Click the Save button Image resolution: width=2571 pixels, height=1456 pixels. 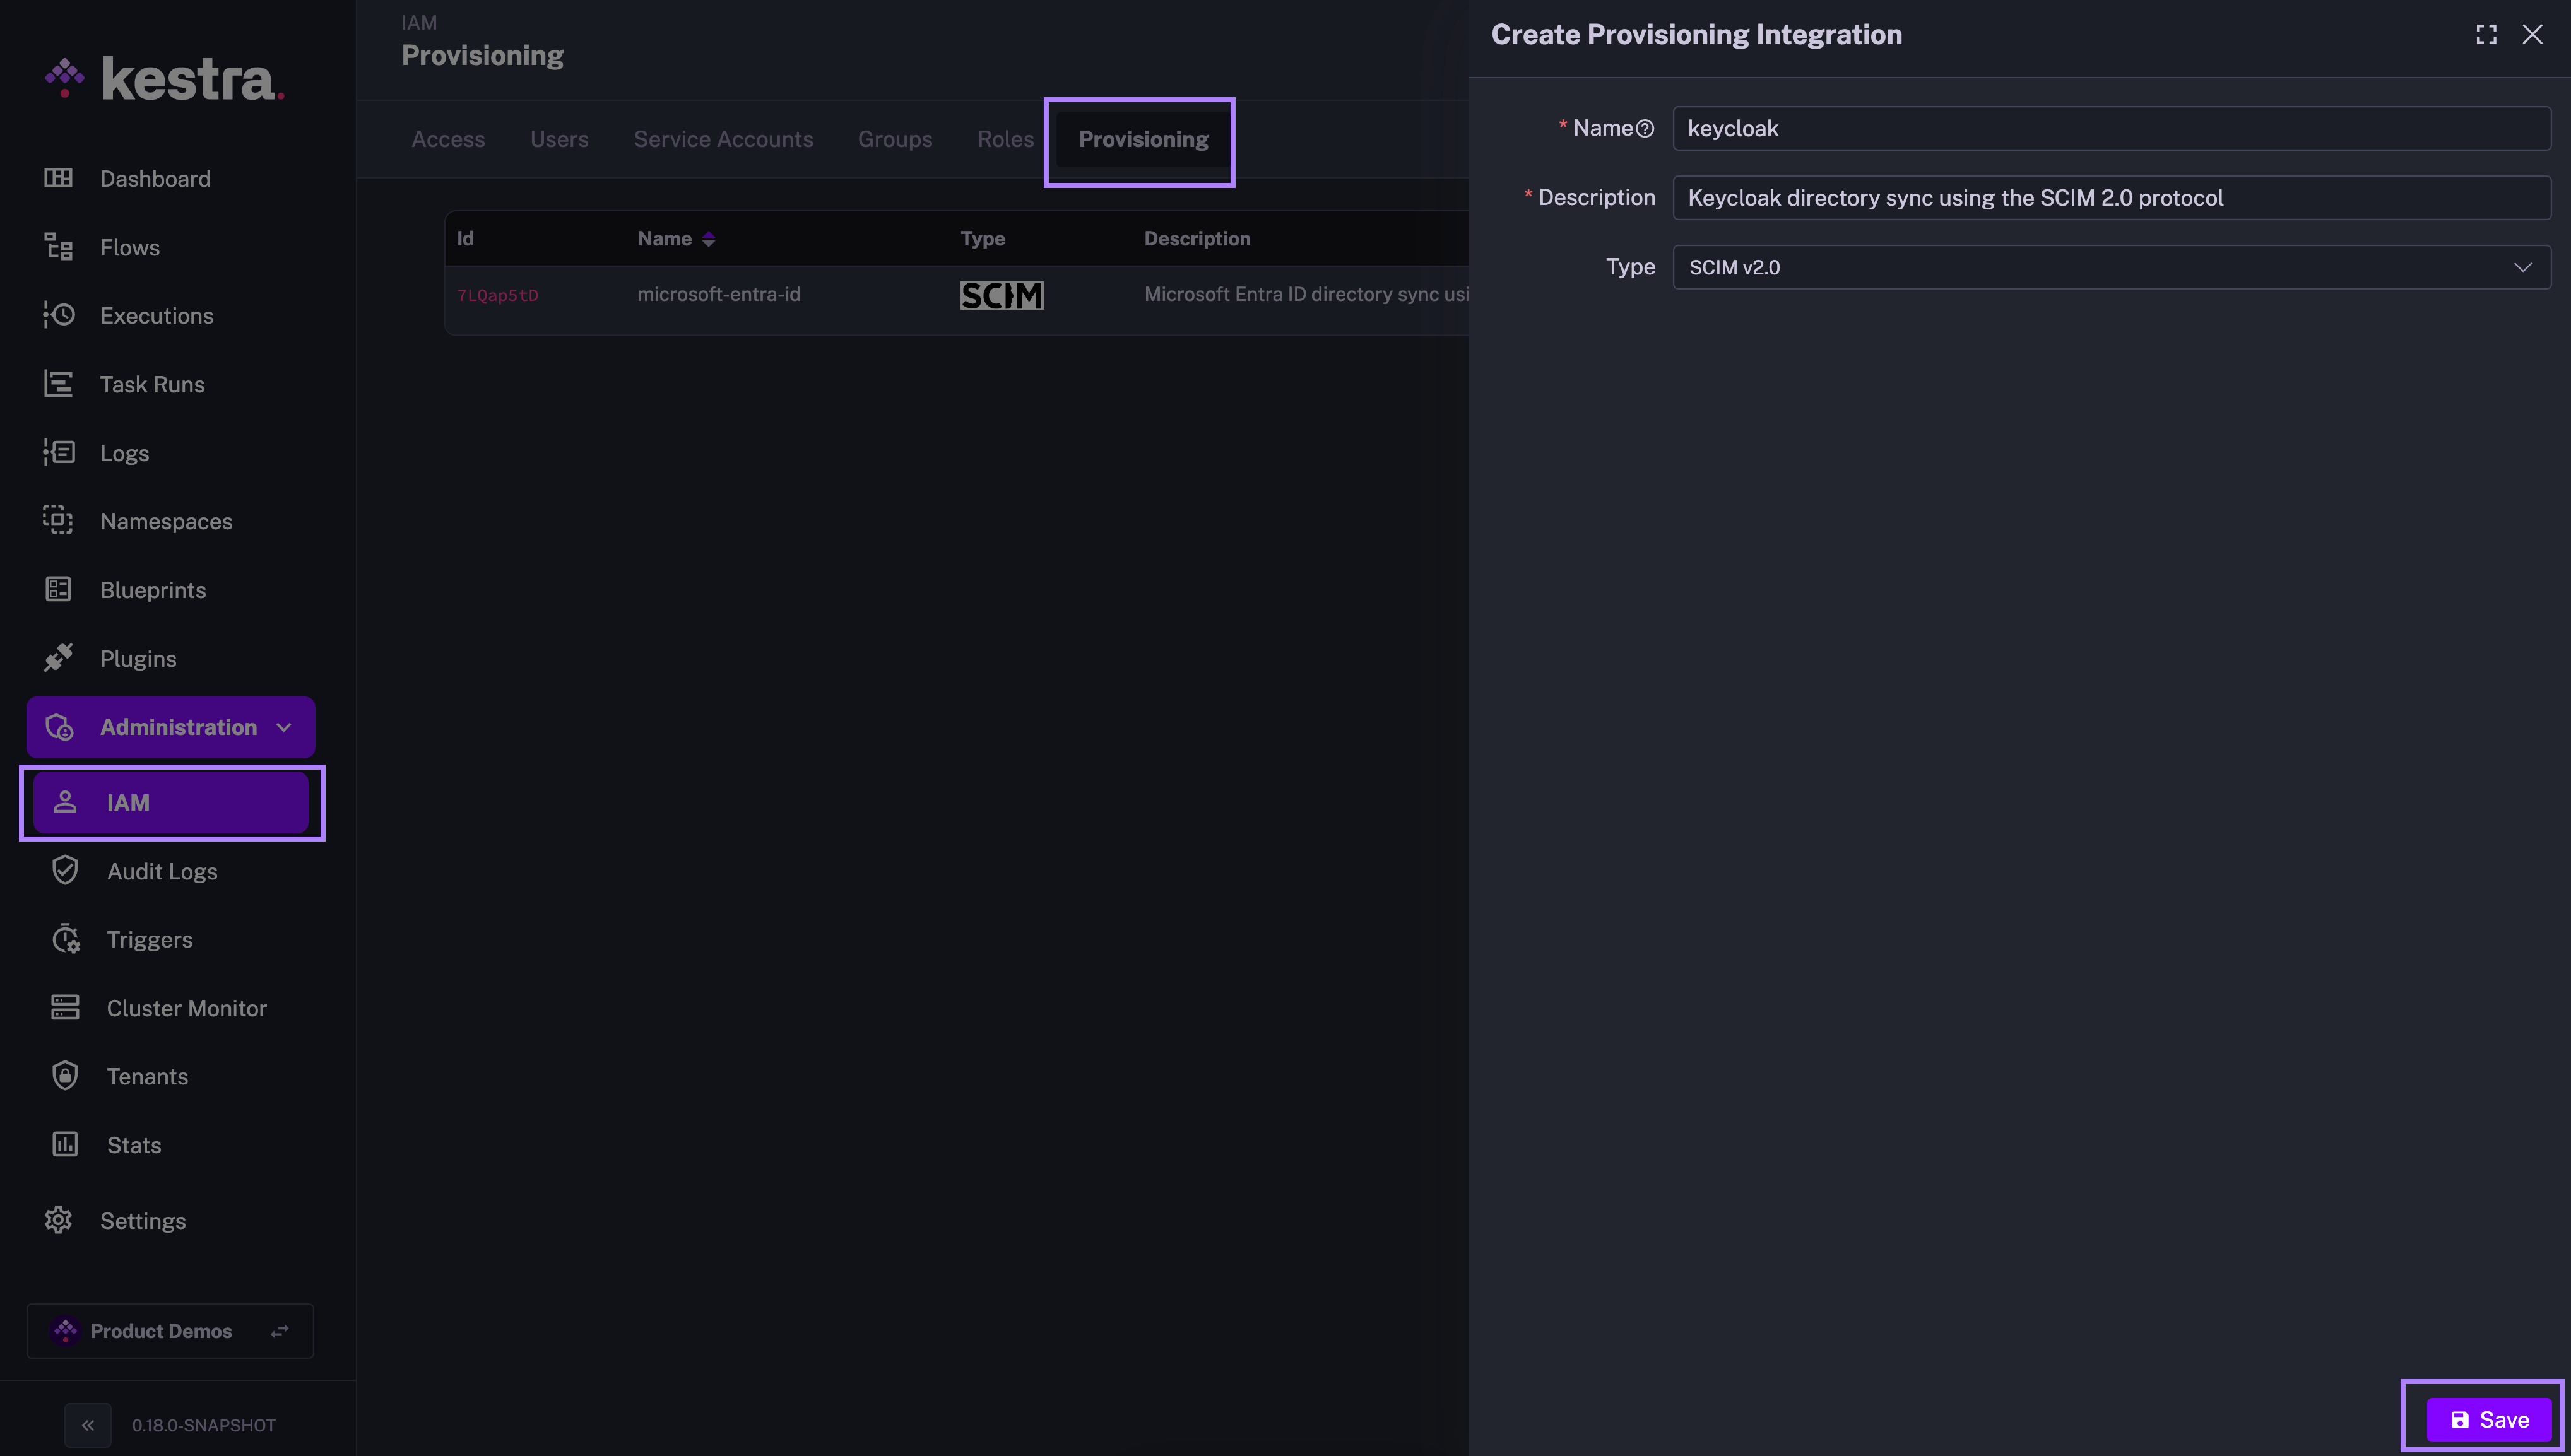point(2488,1419)
